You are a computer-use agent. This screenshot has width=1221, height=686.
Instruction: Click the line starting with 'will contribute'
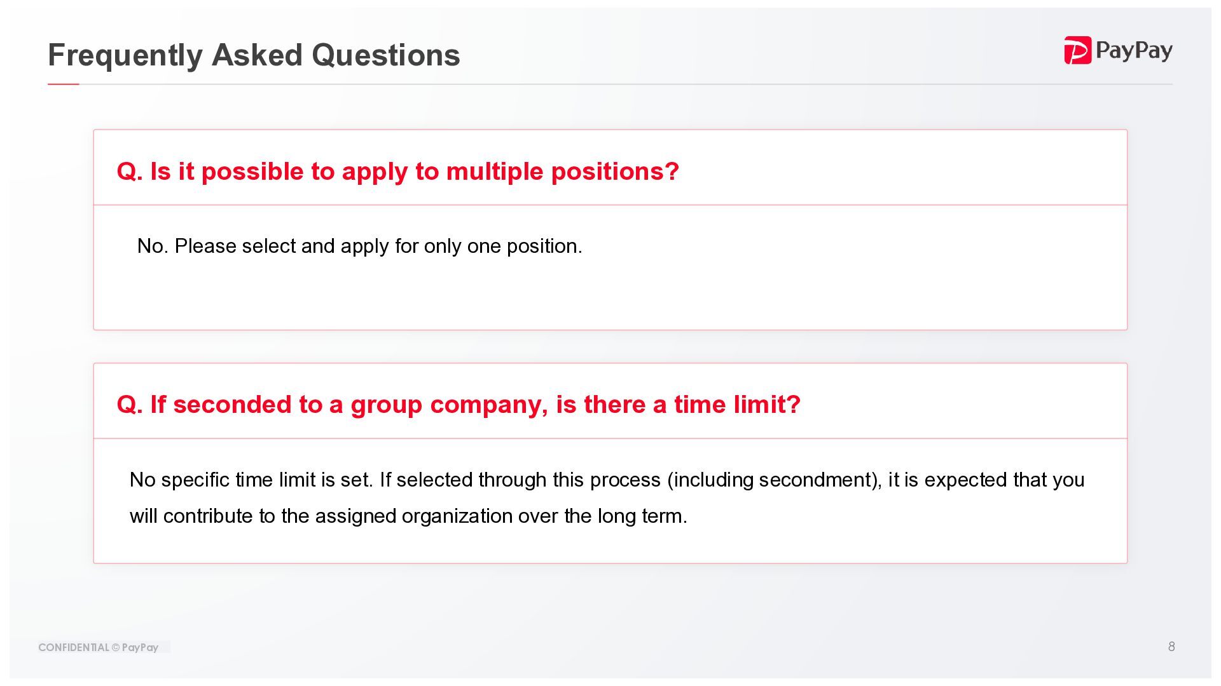pos(408,516)
